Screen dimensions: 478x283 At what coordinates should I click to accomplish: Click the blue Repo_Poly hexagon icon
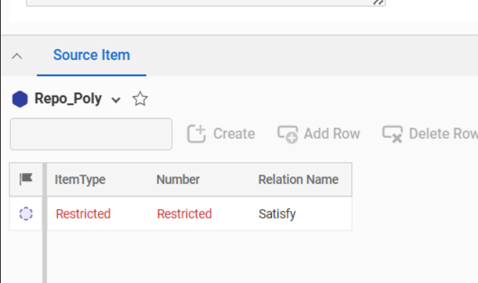click(20, 99)
